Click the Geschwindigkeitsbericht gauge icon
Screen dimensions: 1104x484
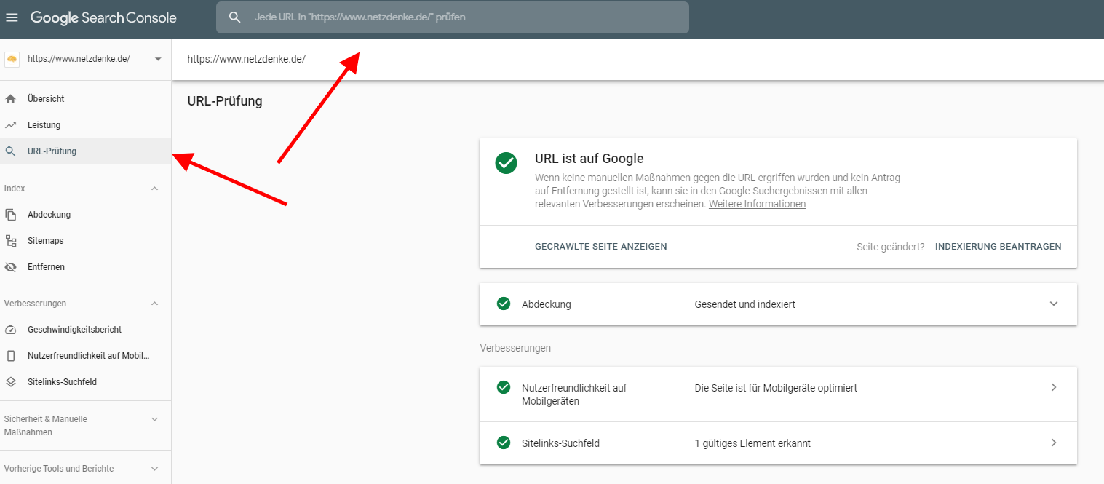pos(10,330)
